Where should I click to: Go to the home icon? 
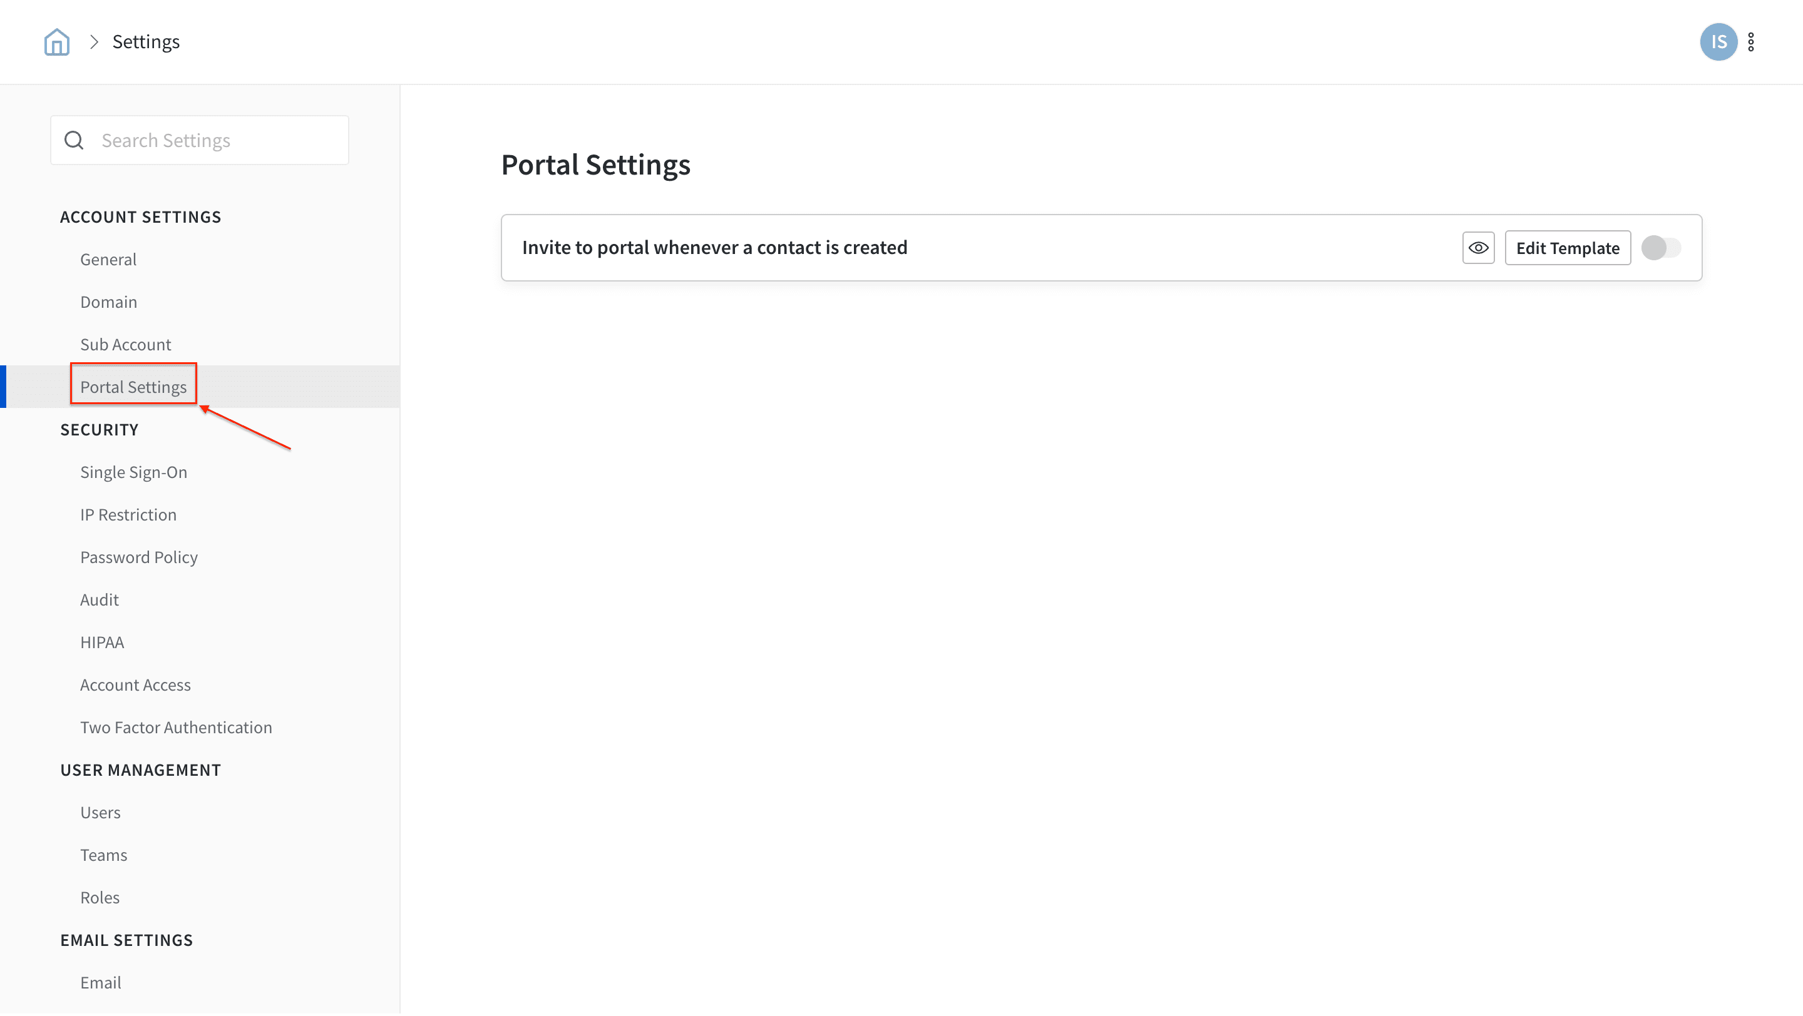point(57,42)
